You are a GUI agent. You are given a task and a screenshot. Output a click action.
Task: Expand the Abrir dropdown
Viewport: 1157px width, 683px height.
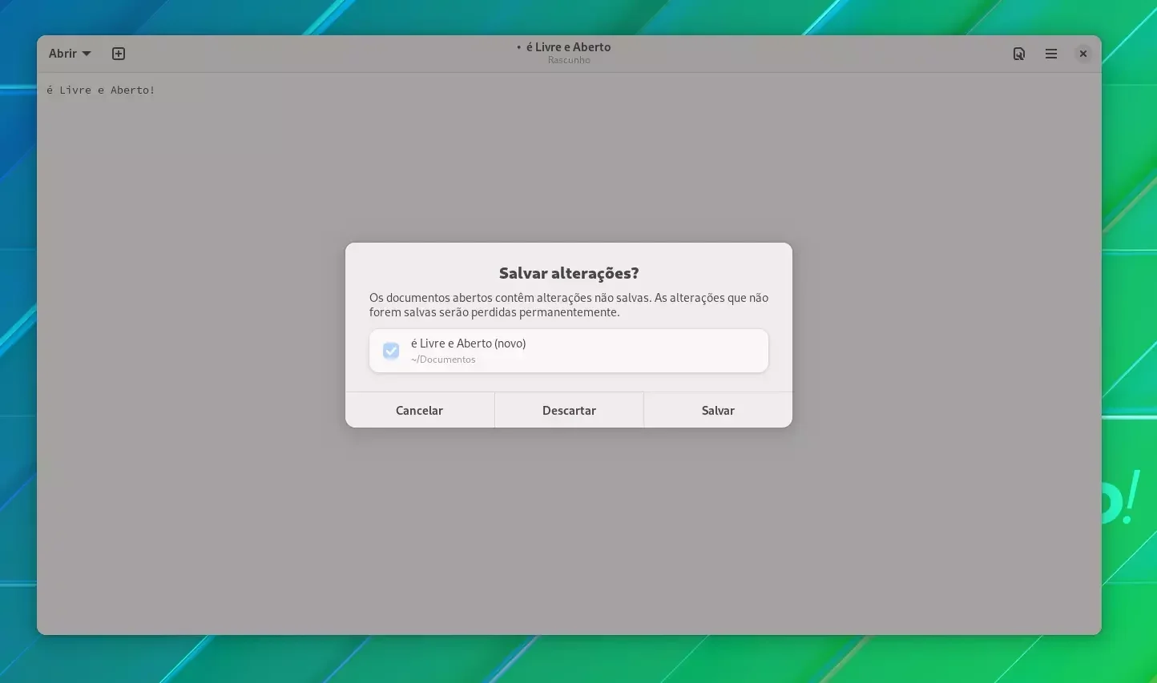[x=70, y=54]
